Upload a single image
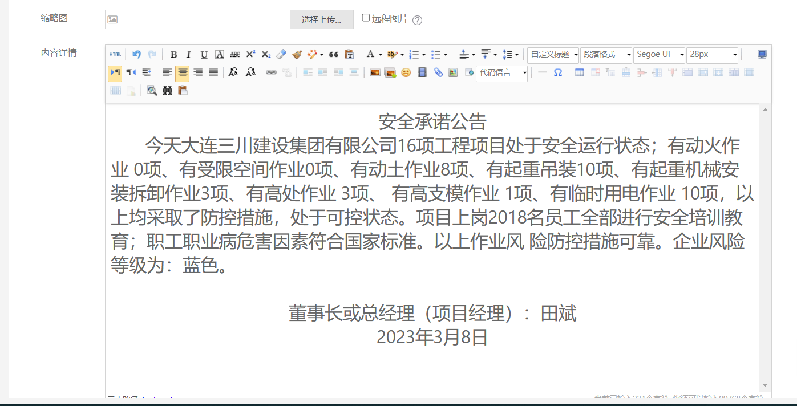The height and width of the screenshot is (406, 797). [x=375, y=72]
